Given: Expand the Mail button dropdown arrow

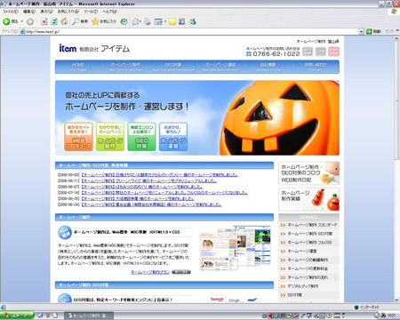Looking at the screenshot, I should (x=140, y=21).
